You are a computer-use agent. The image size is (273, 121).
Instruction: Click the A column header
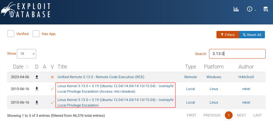(x=45, y=67)
